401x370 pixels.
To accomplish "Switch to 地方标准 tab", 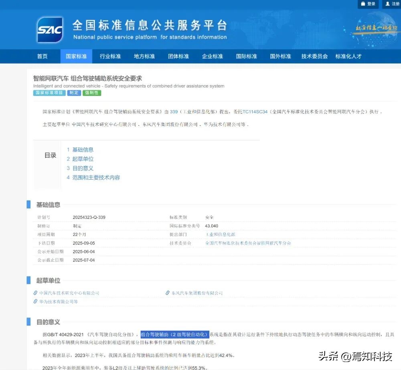I will (144, 56).
